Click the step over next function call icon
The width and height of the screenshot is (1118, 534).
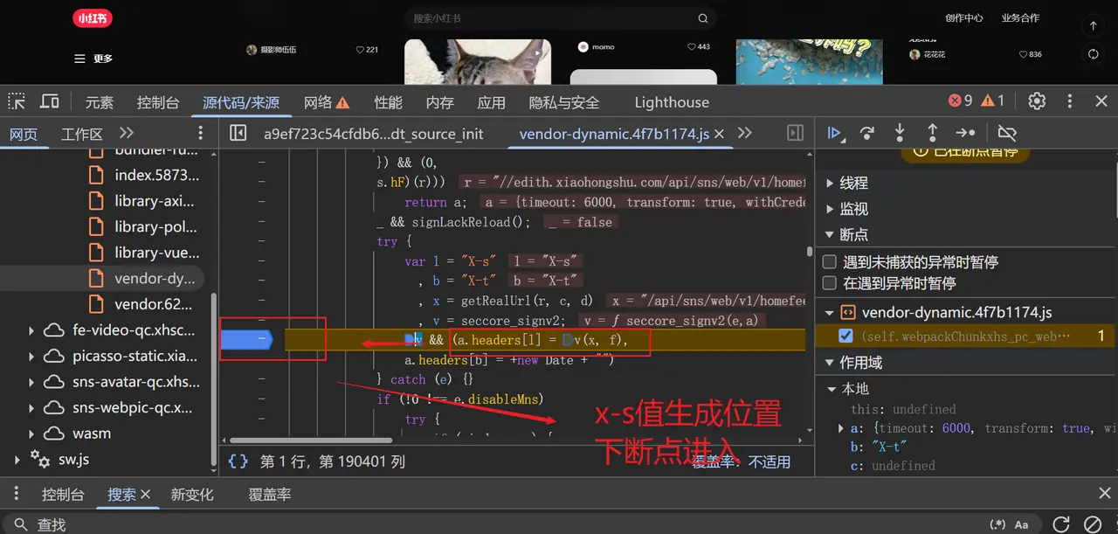point(866,133)
